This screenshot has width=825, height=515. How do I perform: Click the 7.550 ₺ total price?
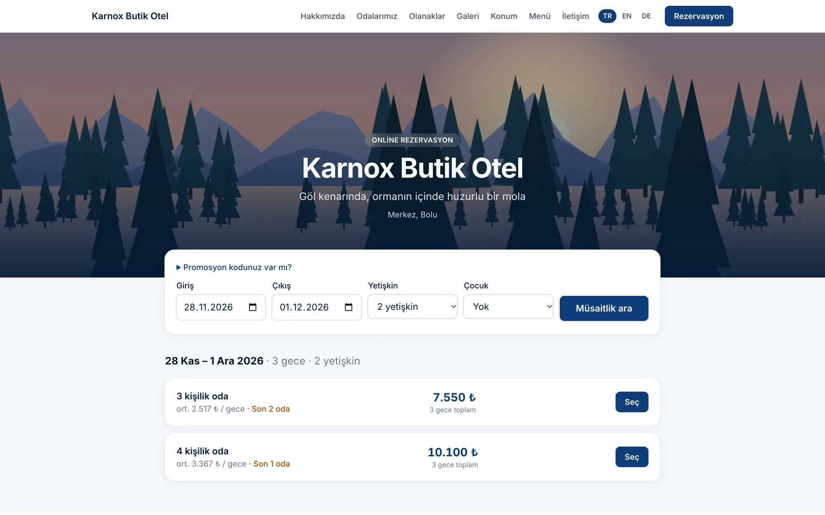coord(454,397)
